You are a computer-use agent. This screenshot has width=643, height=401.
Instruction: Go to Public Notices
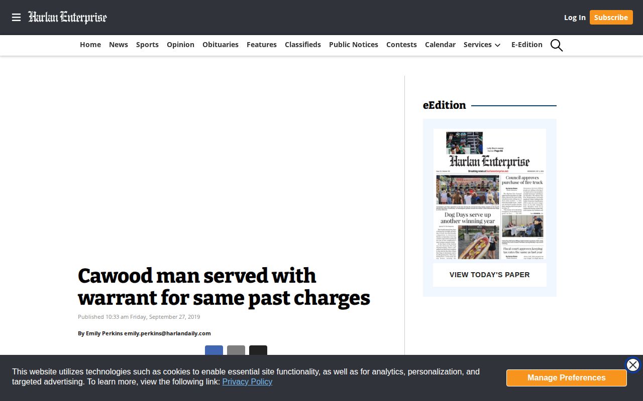pyautogui.click(x=354, y=45)
